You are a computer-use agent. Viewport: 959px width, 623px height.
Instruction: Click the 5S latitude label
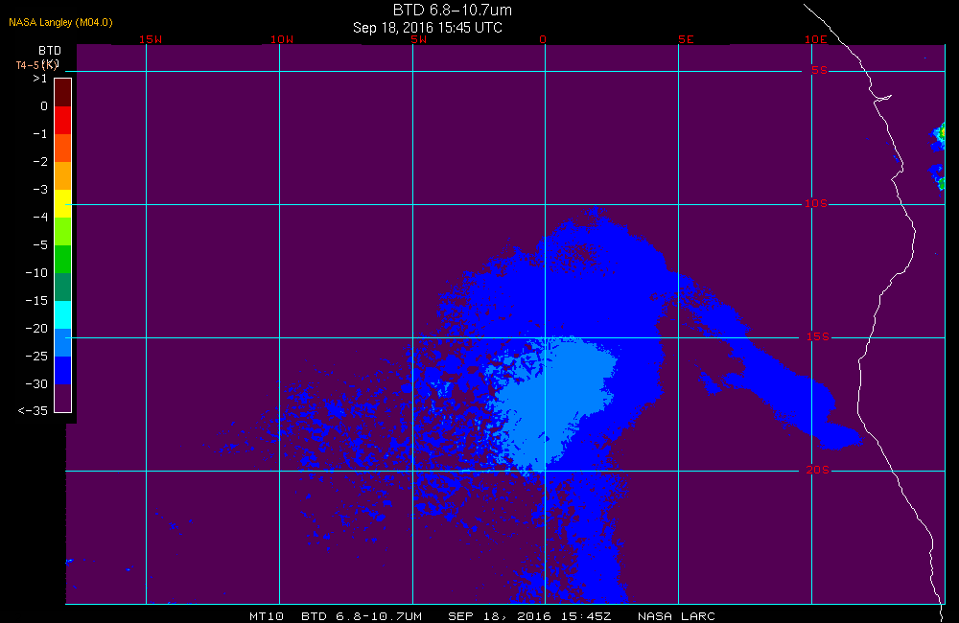pos(820,70)
